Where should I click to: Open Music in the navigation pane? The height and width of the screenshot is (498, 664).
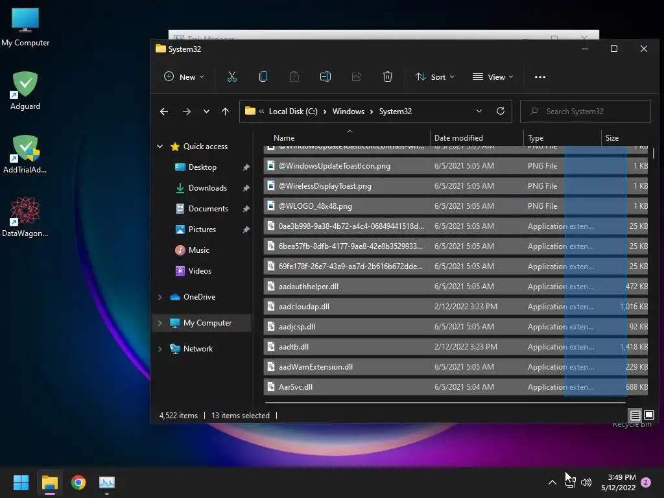198,250
